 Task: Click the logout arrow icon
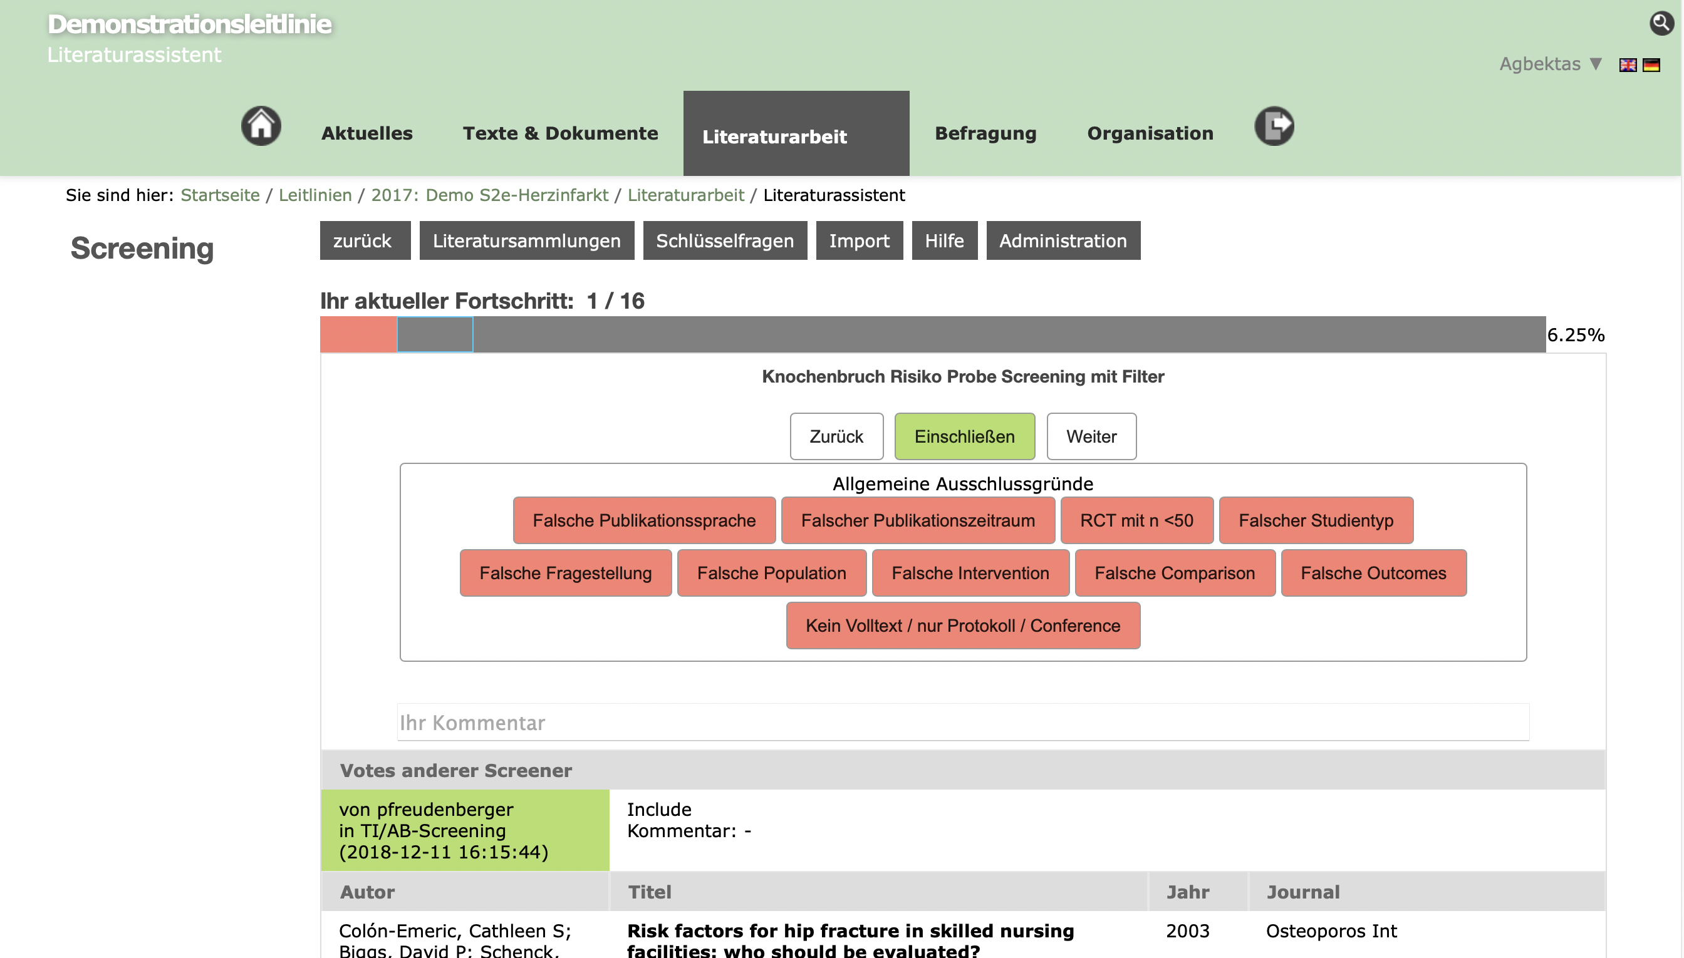[x=1273, y=126]
